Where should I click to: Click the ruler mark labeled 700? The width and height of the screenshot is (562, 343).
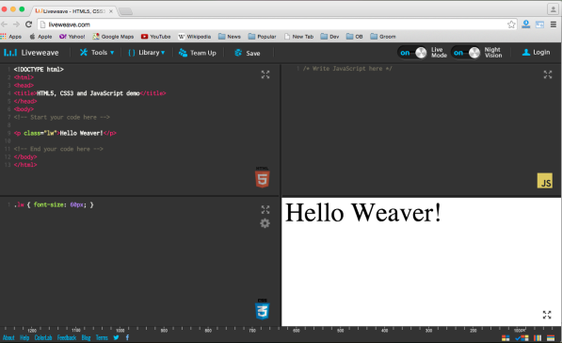pos(252,331)
